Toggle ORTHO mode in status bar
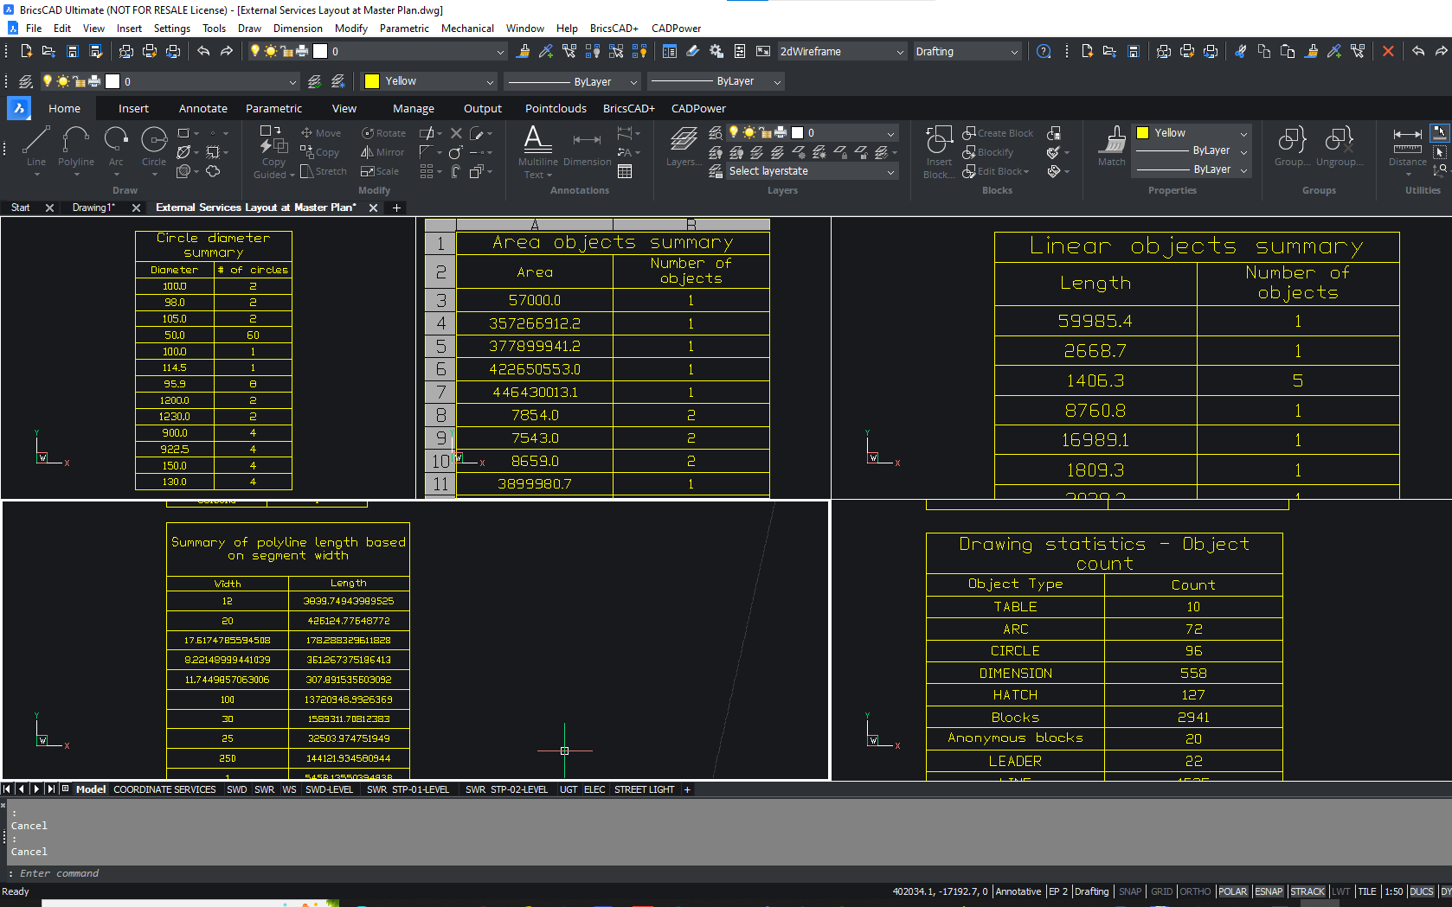This screenshot has width=1452, height=907. pos(1195,891)
